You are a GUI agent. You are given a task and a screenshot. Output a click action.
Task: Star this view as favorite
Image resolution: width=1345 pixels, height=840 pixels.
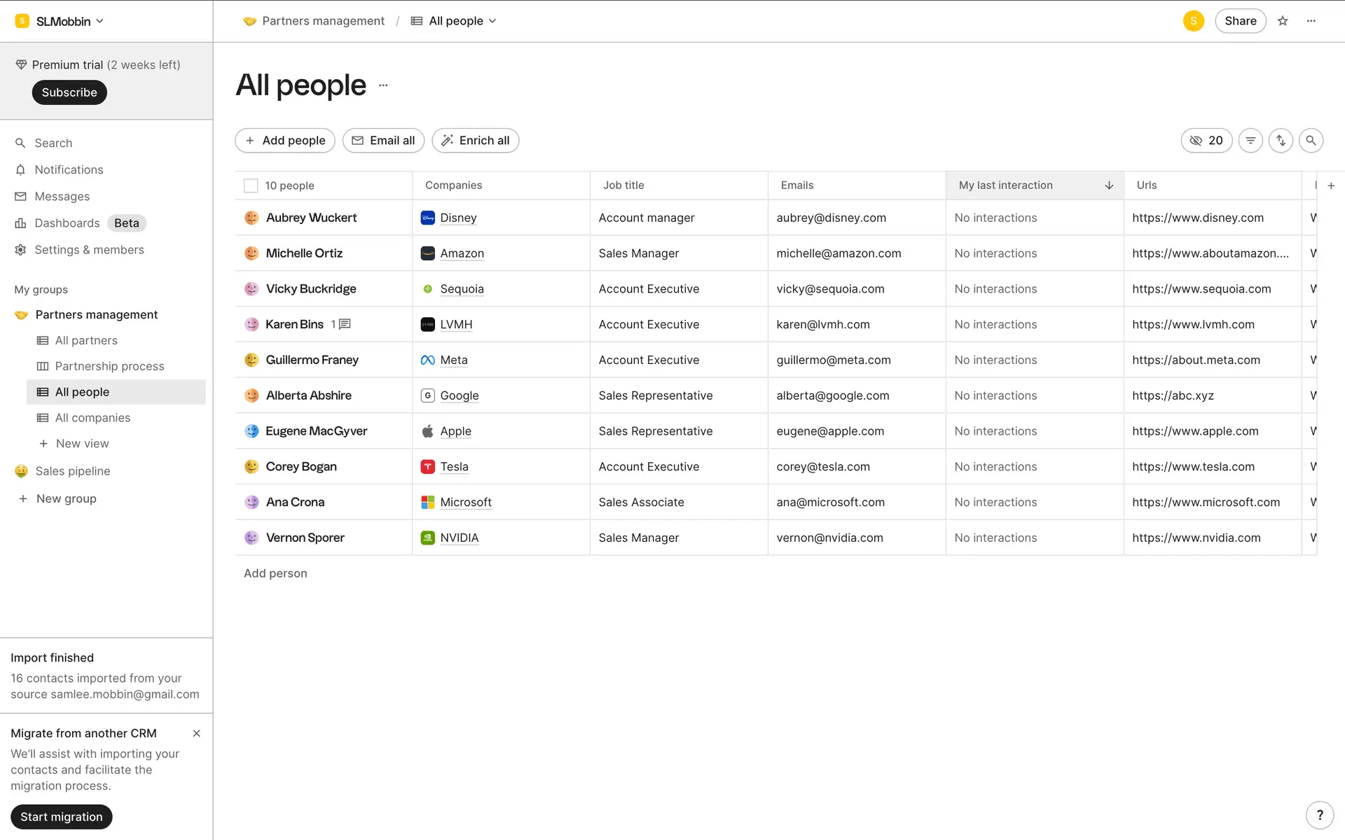[x=1283, y=21]
